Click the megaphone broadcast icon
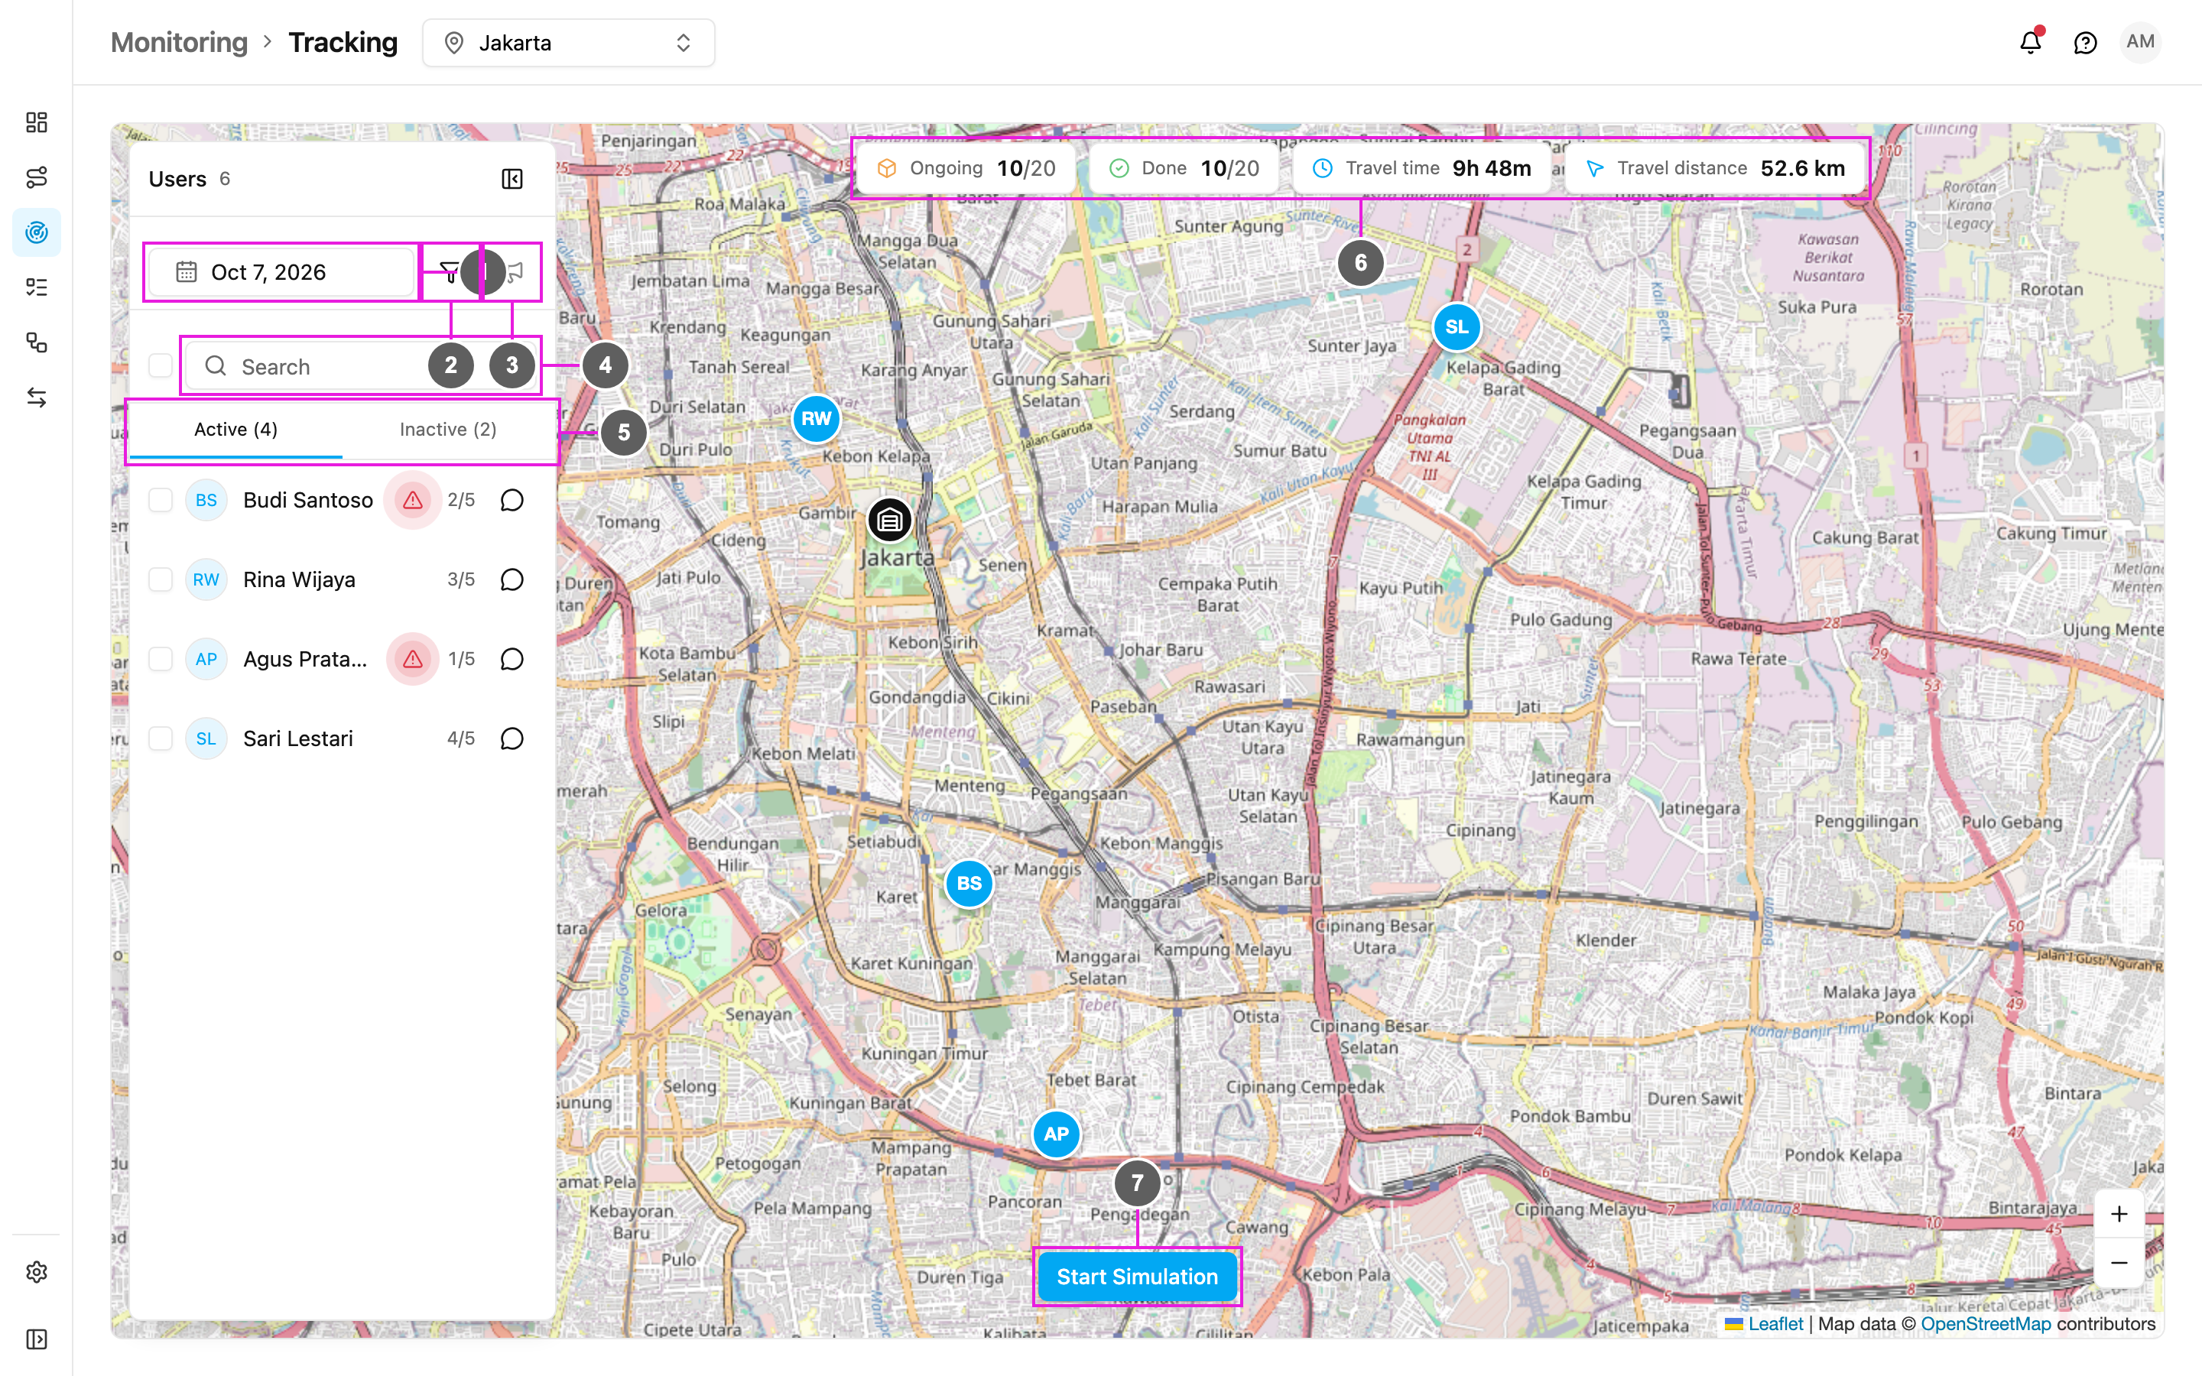2202x1376 pixels. pos(516,271)
